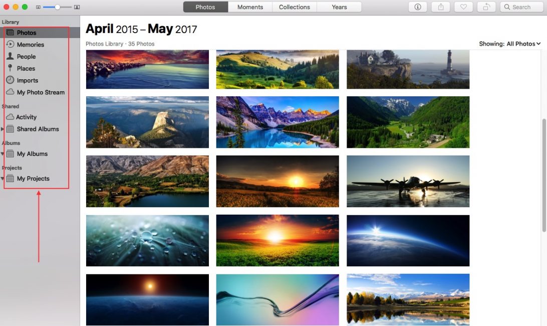Select the water droplets macro photo

tap(148, 240)
